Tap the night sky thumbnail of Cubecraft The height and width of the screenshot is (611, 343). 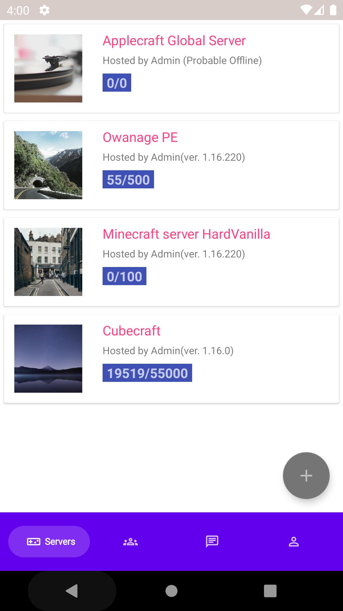(48, 359)
